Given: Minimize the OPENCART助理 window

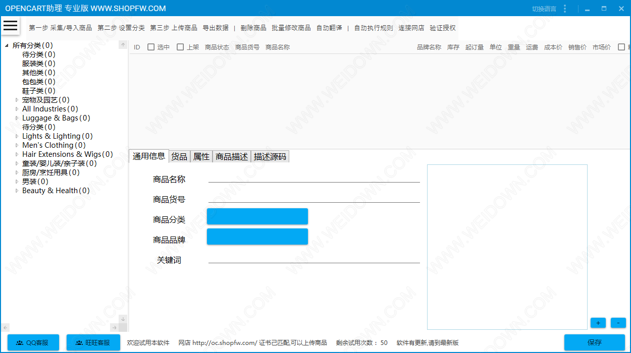Looking at the screenshot, I should pyautogui.click(x=587, y=9).
